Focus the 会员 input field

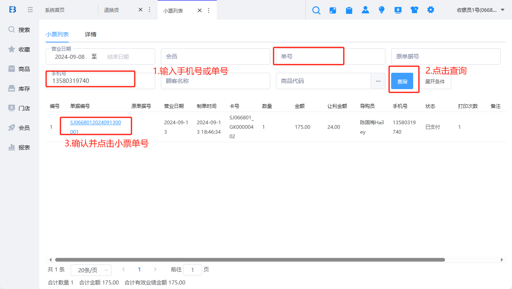coord(216,56)
